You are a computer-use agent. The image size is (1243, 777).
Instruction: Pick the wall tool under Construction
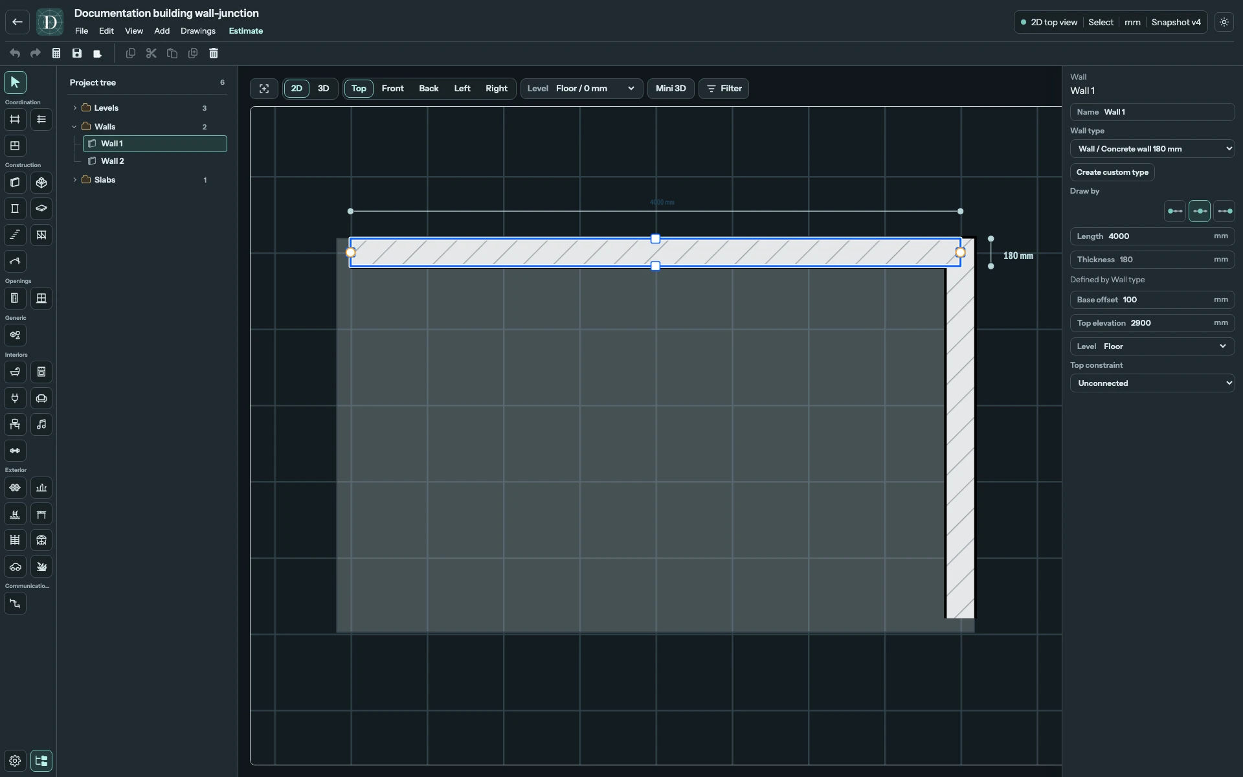pyautogui.click(x=15, y=183)
